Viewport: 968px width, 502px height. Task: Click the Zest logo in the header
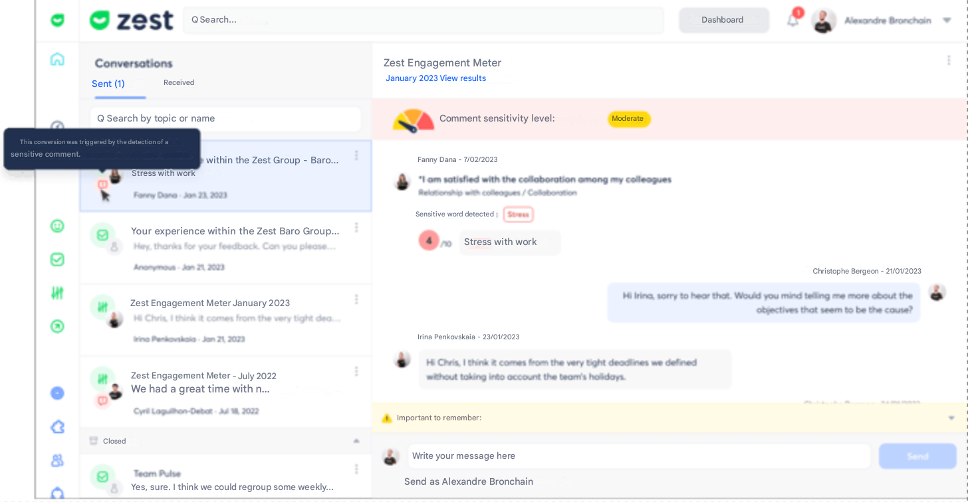click(x=132, y=21)
